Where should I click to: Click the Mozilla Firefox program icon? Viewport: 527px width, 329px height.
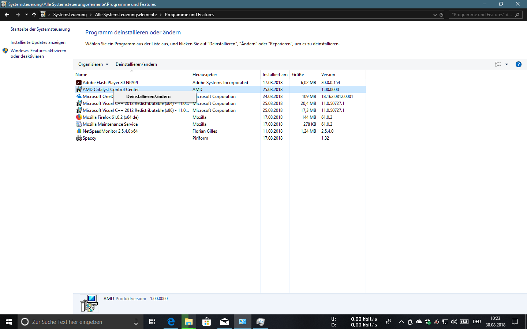tap(79, 117)
